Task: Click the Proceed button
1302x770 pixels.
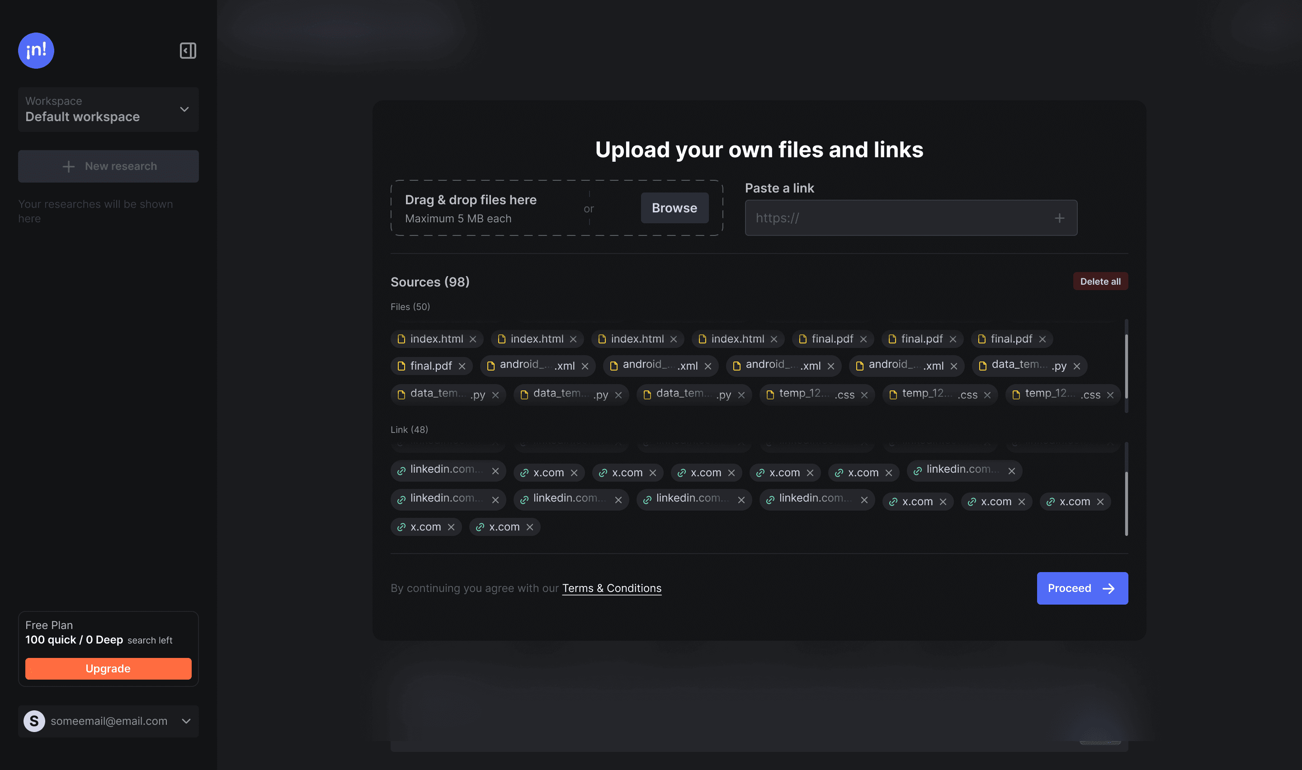Action: pos(1082,588)
